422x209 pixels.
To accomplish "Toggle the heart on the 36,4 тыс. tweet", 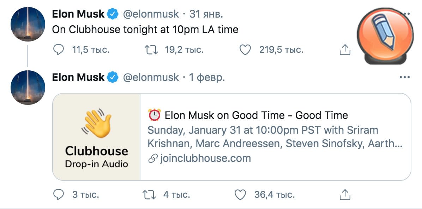I will pos(240,194).
